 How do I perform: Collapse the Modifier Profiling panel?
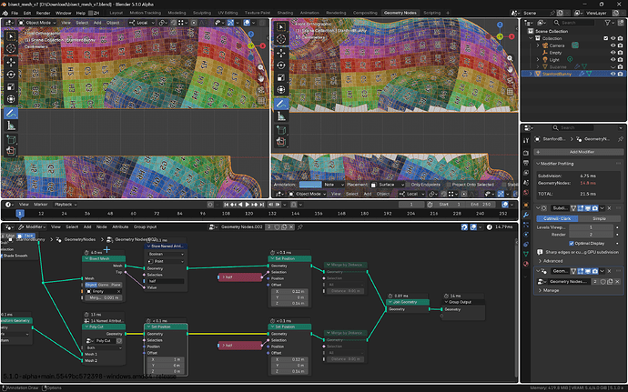pos(538,164)
